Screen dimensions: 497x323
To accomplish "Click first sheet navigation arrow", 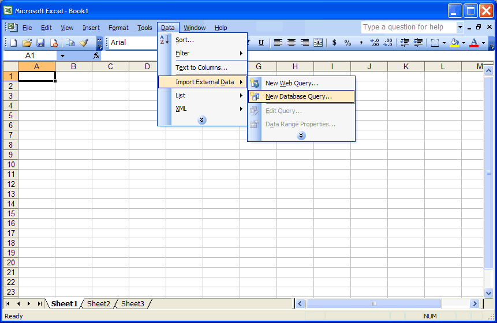I will point(8,304).
